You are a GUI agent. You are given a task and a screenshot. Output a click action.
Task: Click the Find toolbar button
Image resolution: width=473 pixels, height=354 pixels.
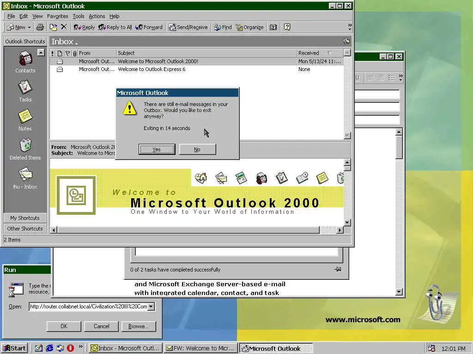[223, 27]
